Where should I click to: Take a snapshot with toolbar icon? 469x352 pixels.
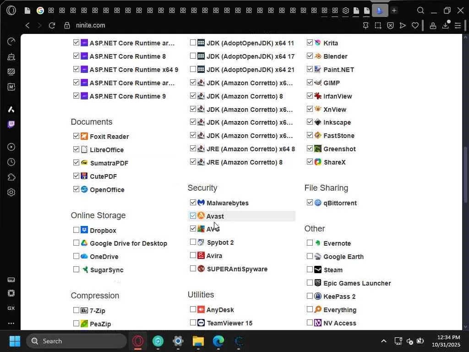pyautogui.click(x=378, y=26)
